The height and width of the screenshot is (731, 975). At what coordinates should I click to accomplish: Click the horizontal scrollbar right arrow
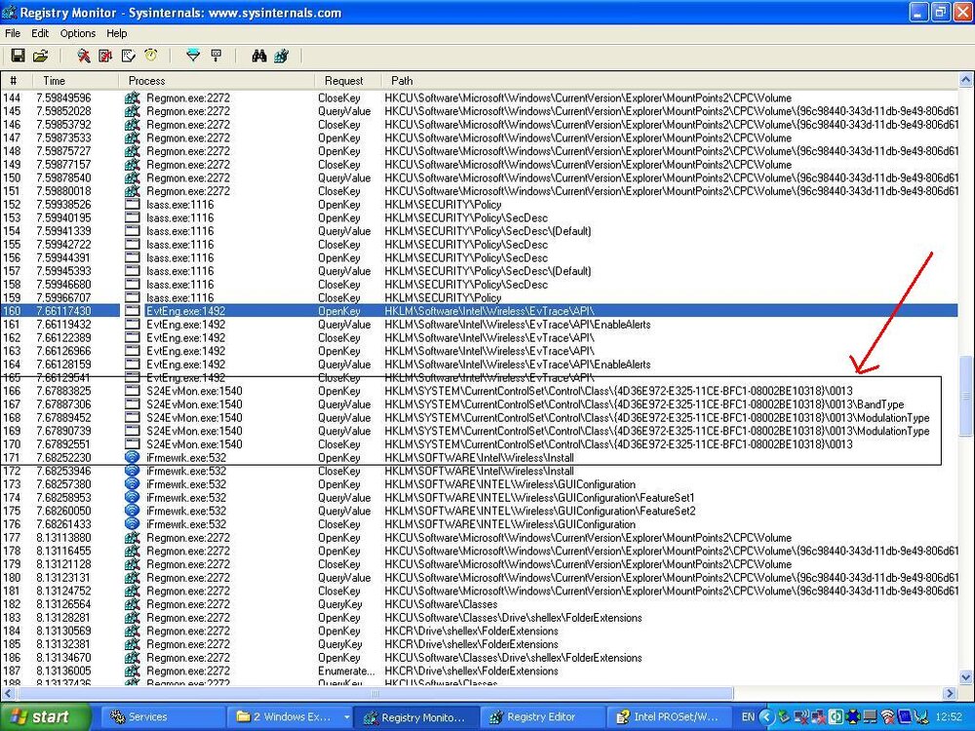(x=950, y=693)
